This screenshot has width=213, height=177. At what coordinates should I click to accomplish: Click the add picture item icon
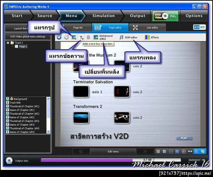[x=74, y=37]
